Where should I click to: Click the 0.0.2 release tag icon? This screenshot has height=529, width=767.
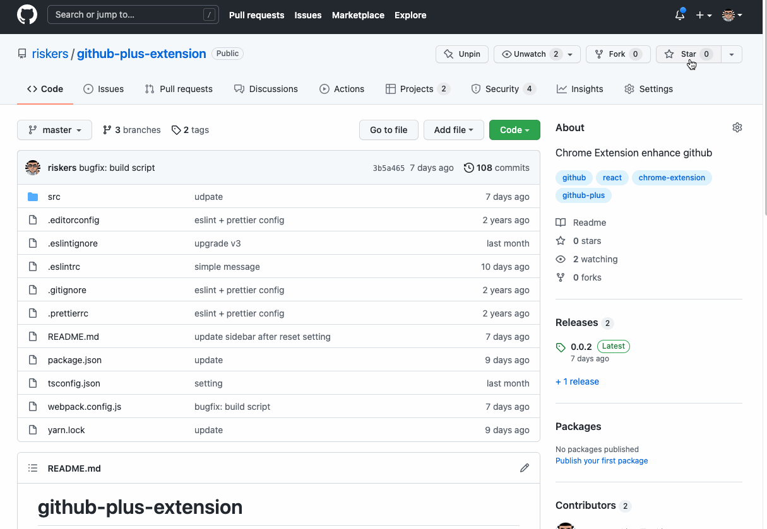(561, 347)
